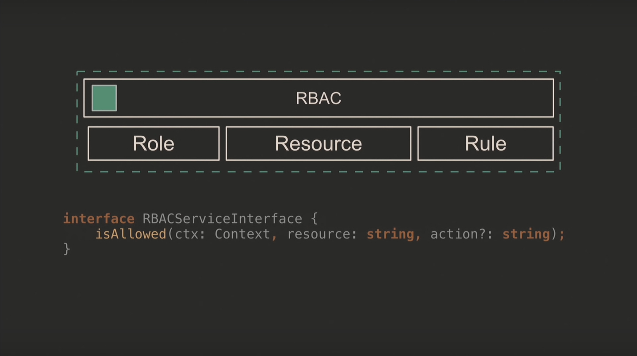This screenshot has height=356, width=637.
Task: Click the isAllowed method name
Action: [x=131, y=234]
